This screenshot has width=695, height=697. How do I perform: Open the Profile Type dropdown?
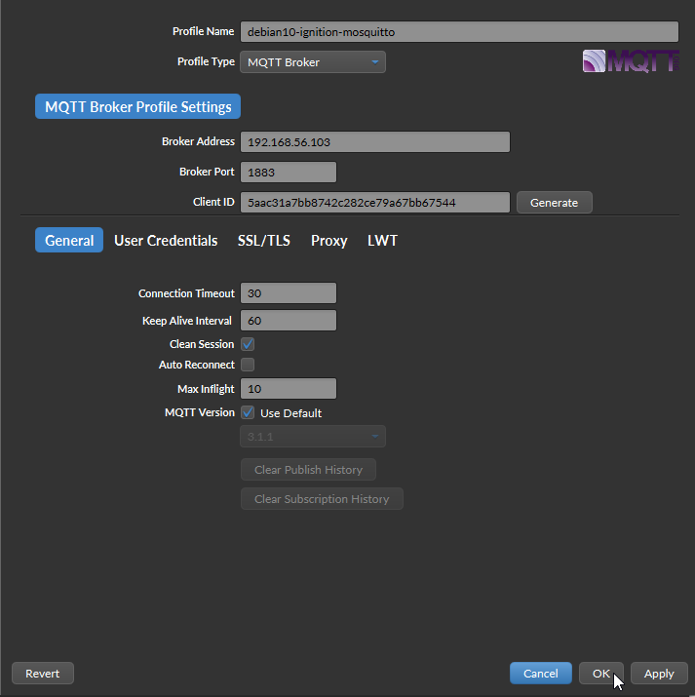click(x=312, y=62)
